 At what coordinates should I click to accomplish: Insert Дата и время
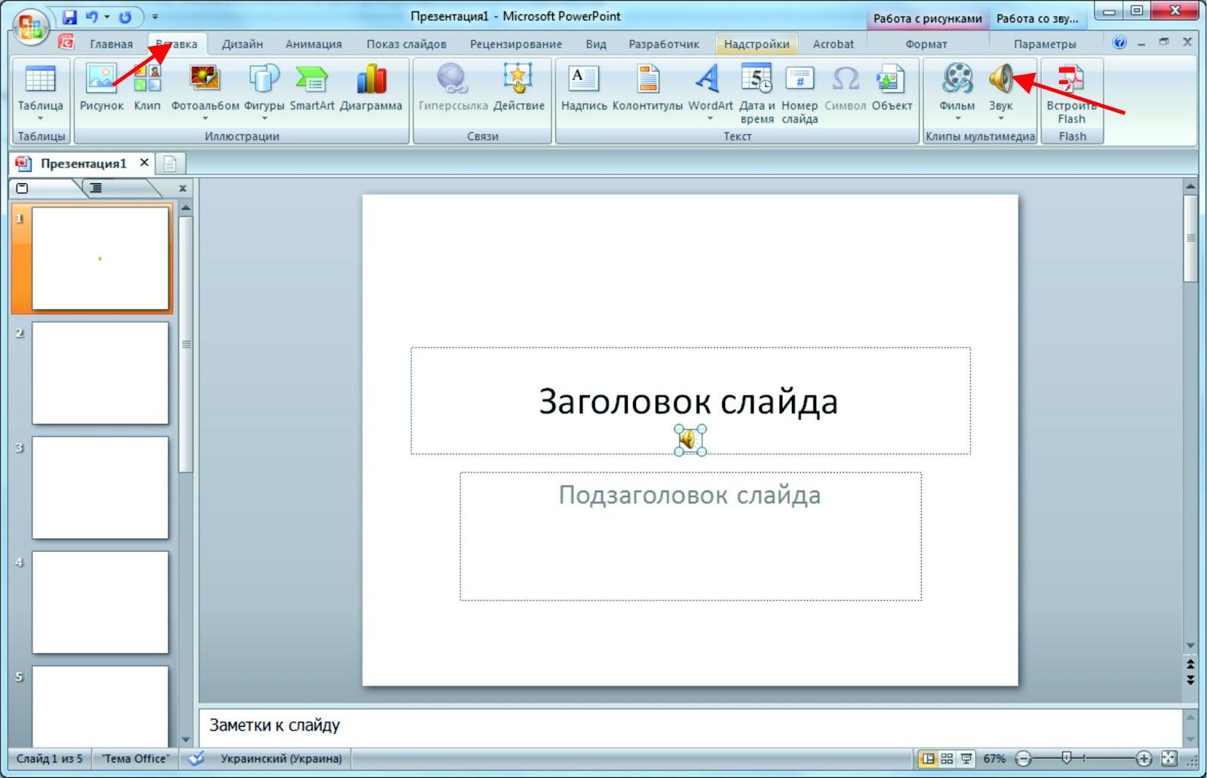point(757,79)
